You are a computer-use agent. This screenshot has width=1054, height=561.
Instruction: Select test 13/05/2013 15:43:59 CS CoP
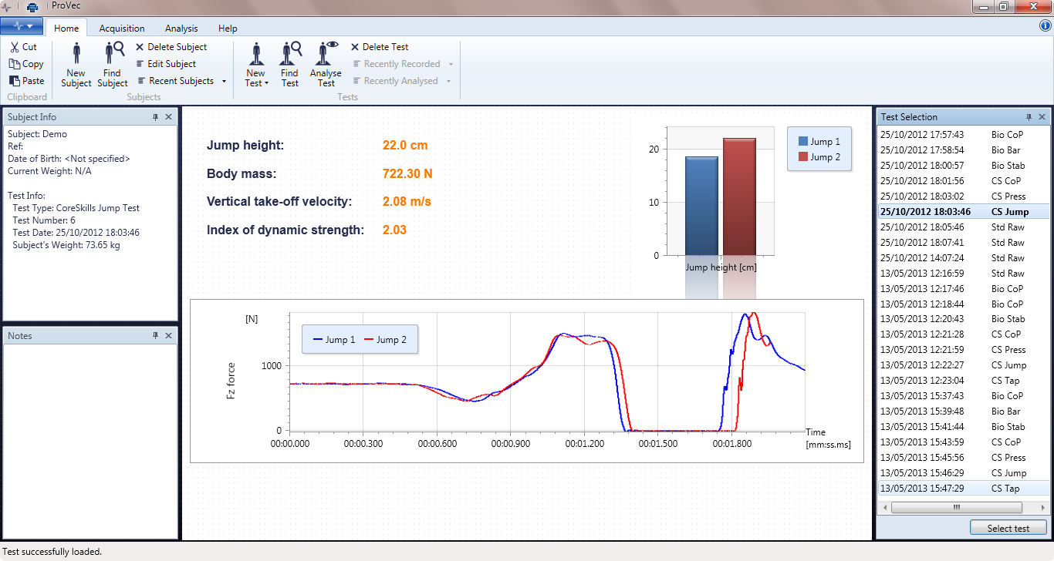[x=964, y=442]
